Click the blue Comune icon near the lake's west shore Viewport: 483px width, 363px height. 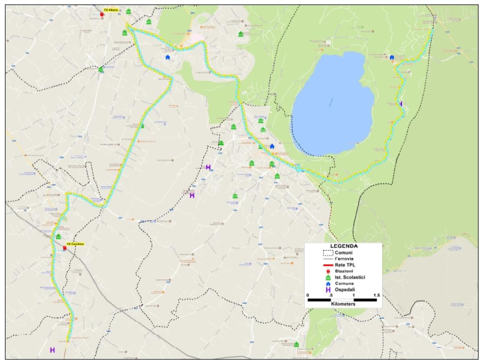272,146
